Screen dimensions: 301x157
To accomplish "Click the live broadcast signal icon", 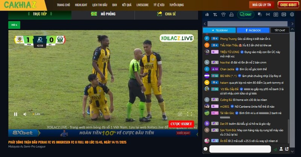I will click(x=268, y=15).
